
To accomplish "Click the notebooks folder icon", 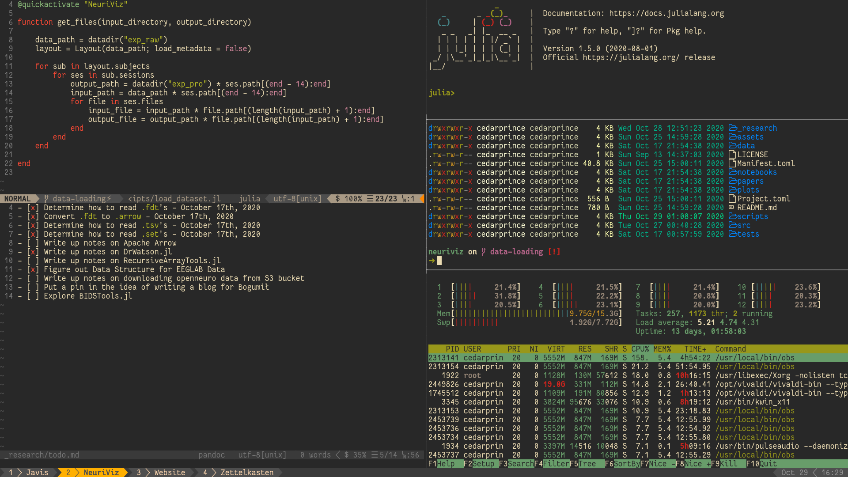I will (x=733, y=172).
